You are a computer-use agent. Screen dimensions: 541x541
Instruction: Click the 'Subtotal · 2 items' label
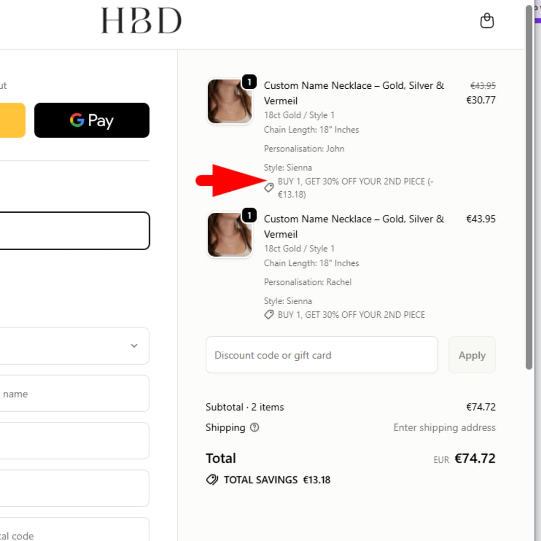[x=245, y=407]
